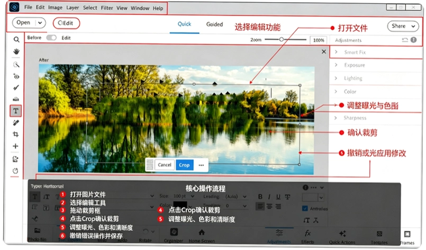Cancel the crop operation

click(x=165, y=165)
